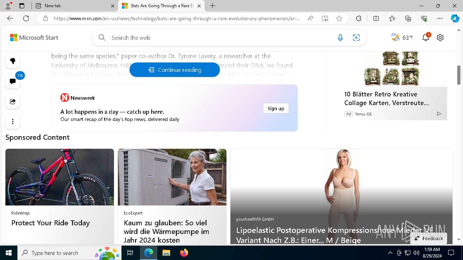Open 10 Blätter Retro Kreative ad title

[x=387, y=98]
